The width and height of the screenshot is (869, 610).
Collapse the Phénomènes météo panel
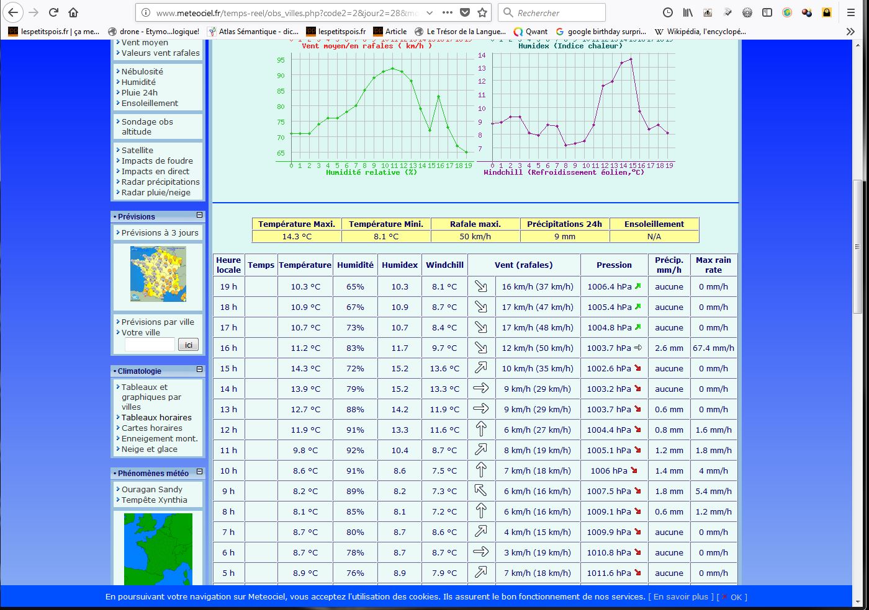[199, 472]
